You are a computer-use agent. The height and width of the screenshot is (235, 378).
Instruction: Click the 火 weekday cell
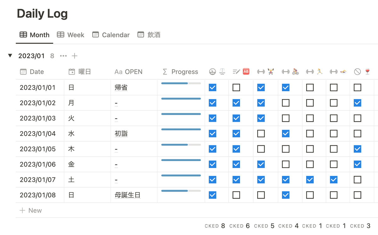(x=87, y=118)
